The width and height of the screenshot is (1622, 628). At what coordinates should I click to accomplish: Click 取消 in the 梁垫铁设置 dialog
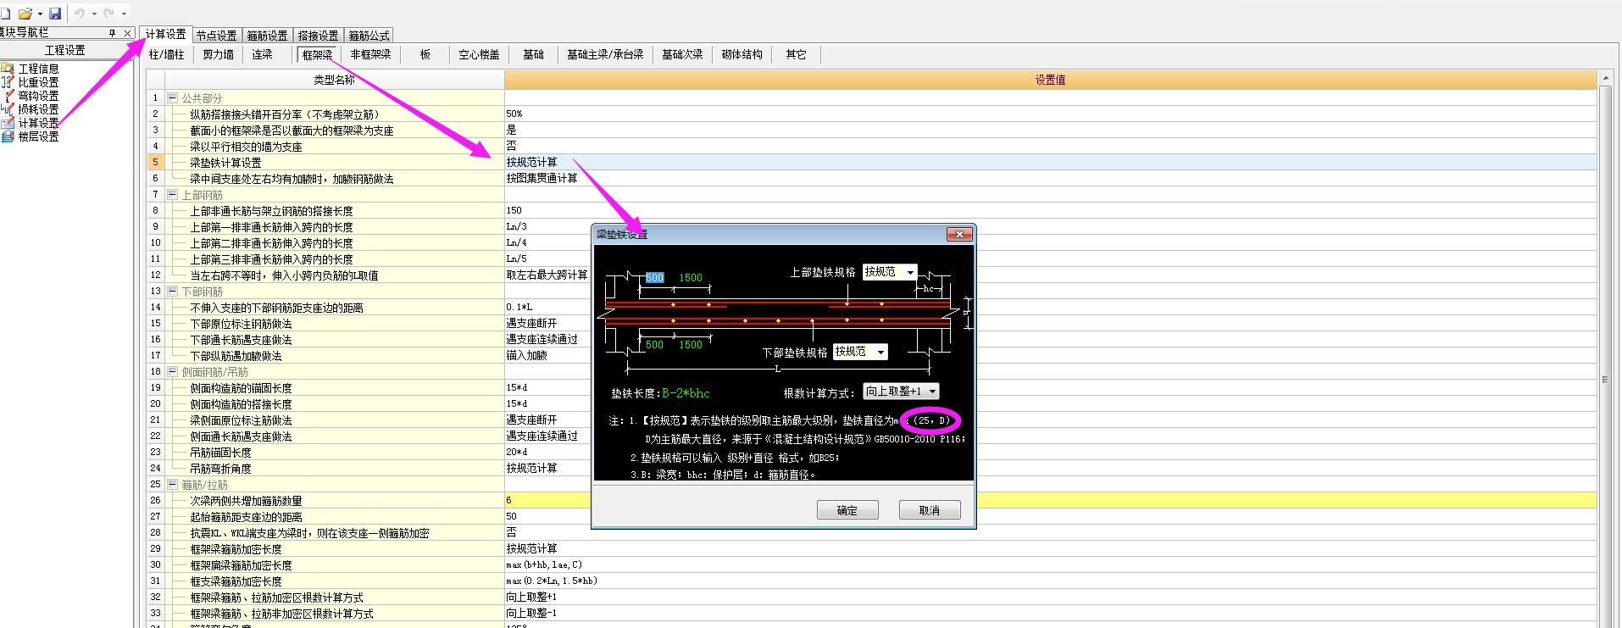[930, 510]
